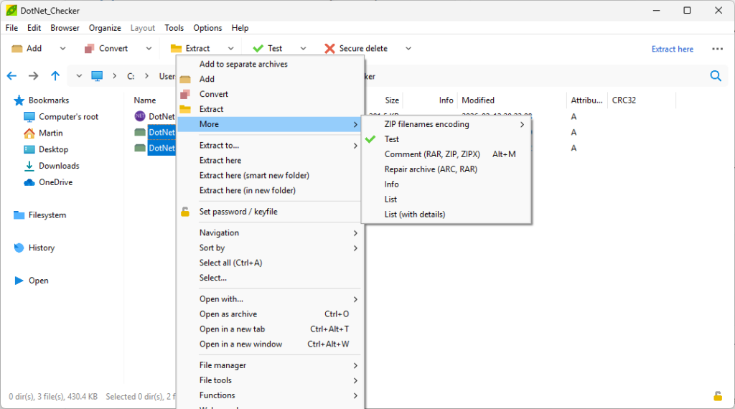Screen dimensions: 735x409
Task: Click the Convert toolbar icon
Action: pos(90,49)
